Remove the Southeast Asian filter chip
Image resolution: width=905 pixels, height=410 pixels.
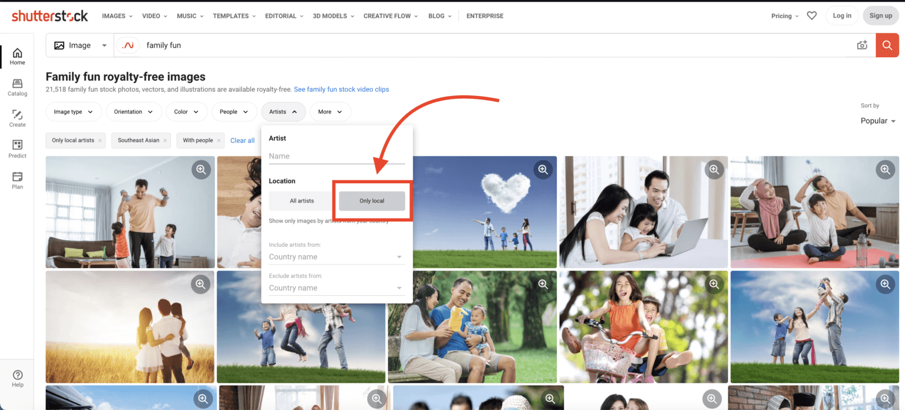pyautogui.click(x=166, y=141)
